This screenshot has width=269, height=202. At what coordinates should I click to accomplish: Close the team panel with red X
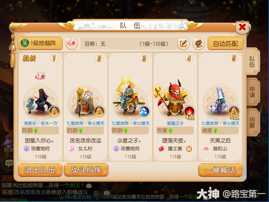click(x=242, y=27)
